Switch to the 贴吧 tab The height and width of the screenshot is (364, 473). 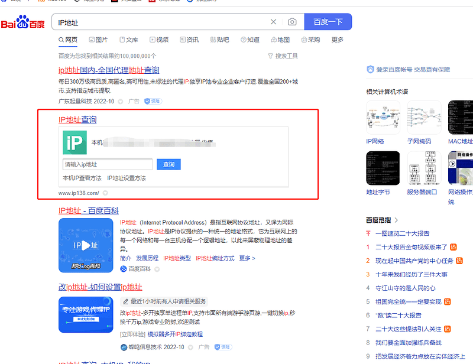coord(219,40)
